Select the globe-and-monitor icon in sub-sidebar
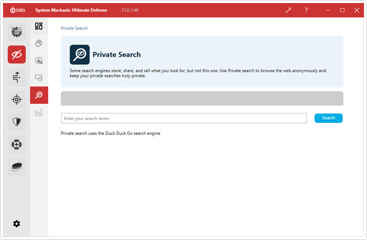This screenshot has width=367, height=240. pyautogui.click(x=39, y=43)
